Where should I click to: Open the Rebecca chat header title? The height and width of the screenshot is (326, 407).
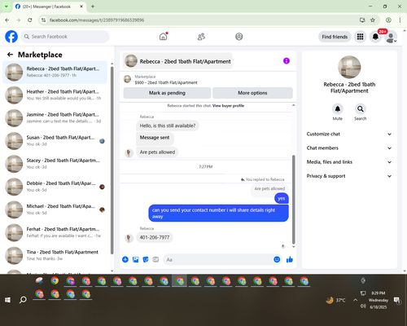[x=178, y=61]
